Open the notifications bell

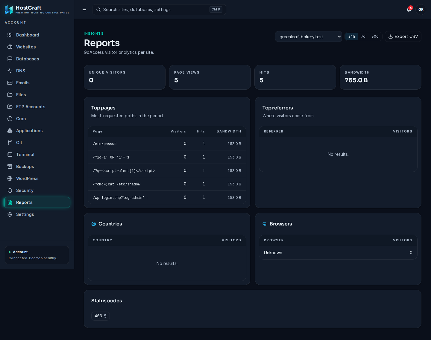409,10
